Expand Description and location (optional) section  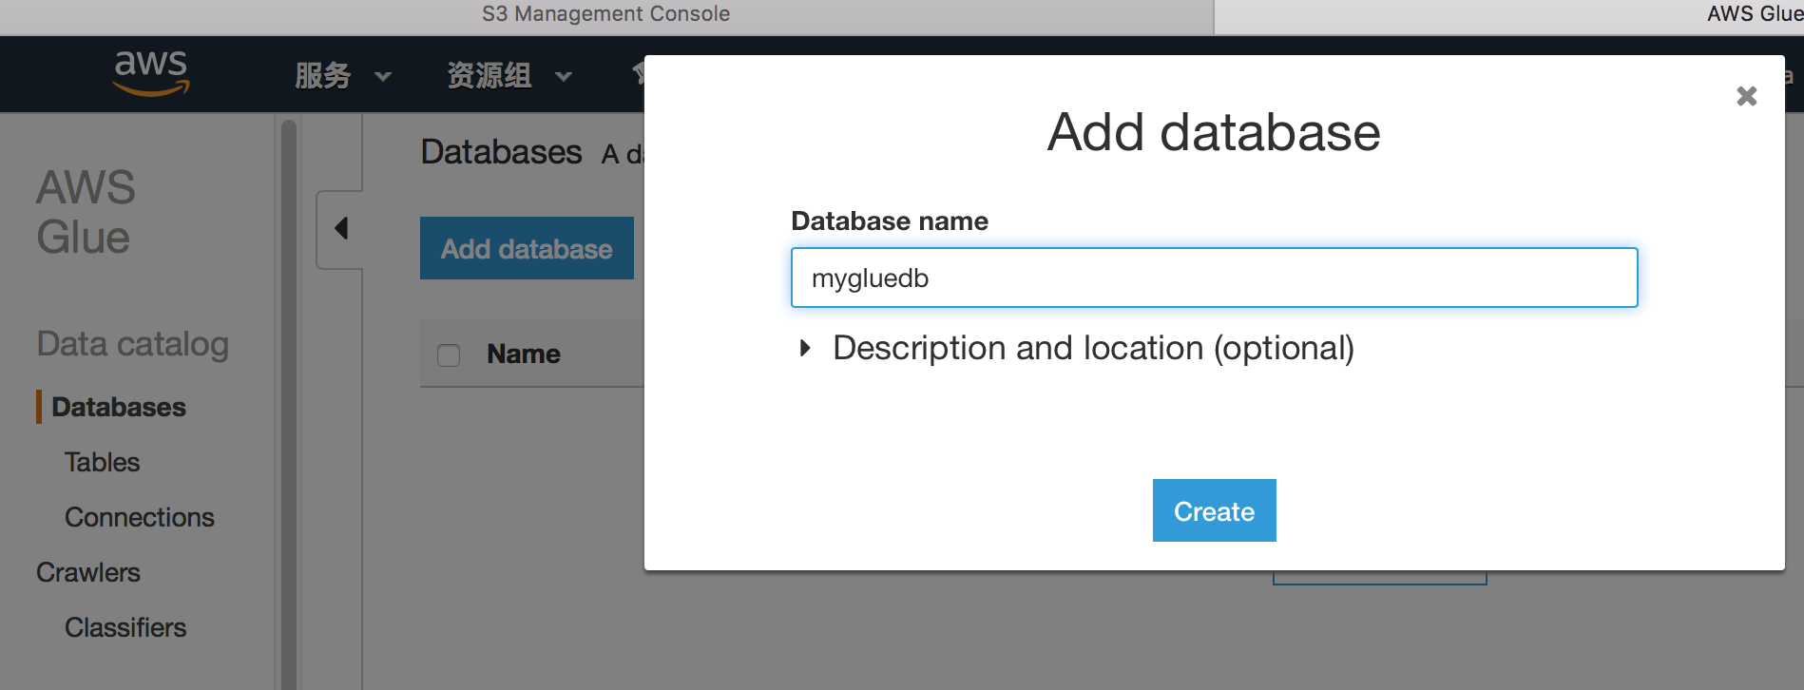point(1077,348)
